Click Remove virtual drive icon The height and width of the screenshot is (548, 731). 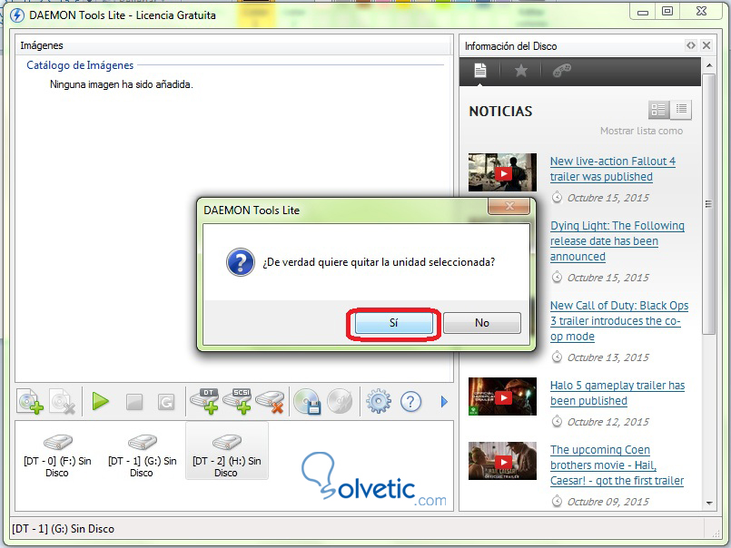[271, 401]
